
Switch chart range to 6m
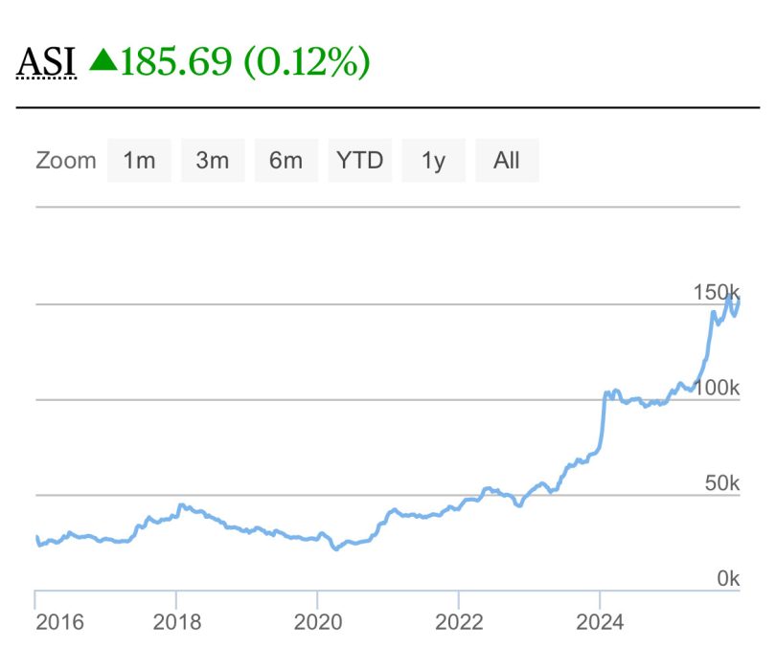pos(285,161)
